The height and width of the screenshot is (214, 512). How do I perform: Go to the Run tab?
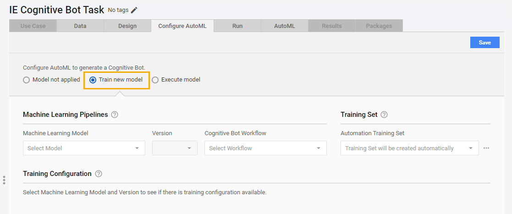[237, 26]
